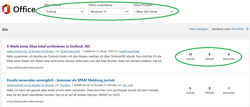Change sorting via the Aktuellste link
The image size is (250, 107).
point(237,29)
